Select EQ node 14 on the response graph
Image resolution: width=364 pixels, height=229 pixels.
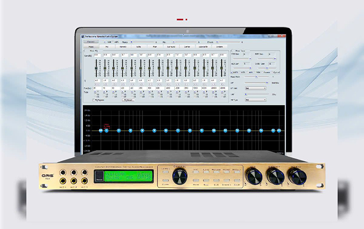point(261,131)
